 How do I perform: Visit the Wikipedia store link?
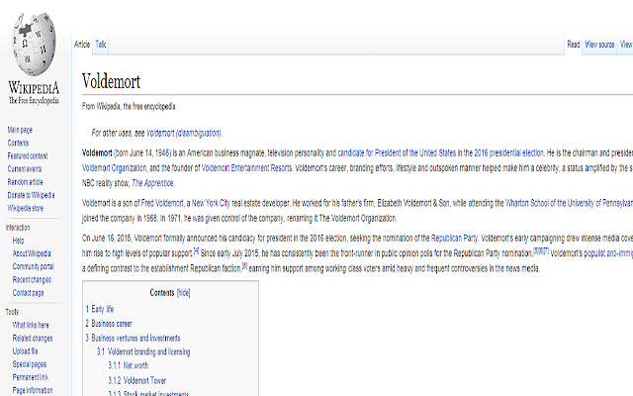[26, 208]
